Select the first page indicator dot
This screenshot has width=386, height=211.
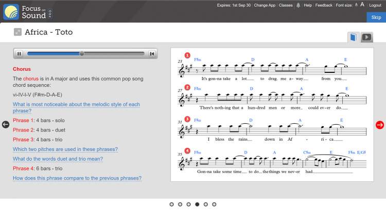tap(171, 204)
